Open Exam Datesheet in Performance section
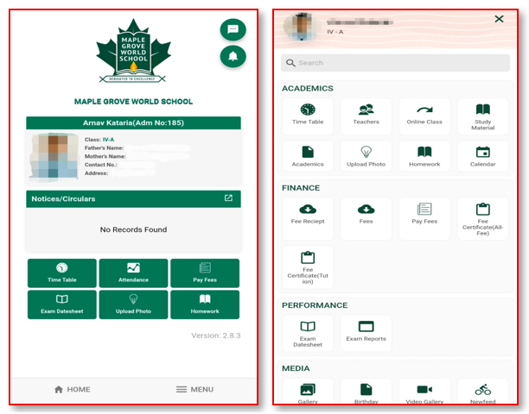Image resolution: width=529 pixels, height=414 pixels. point(308,334)
